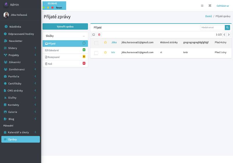Star the message from Jitka
233x163 pixels.
coord(105,42)
